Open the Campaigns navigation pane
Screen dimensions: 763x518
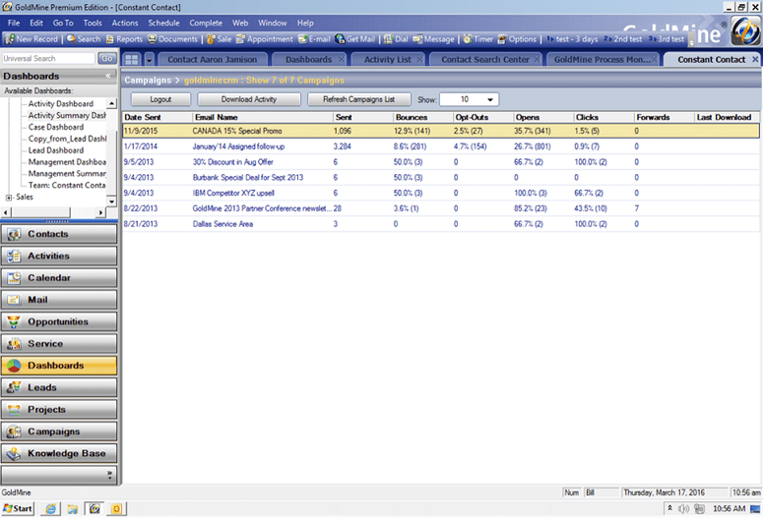[59, 432]
